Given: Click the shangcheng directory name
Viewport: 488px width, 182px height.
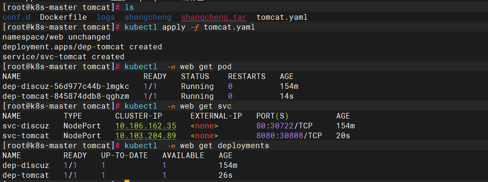Looking at the screenshot, I should point(148,18).
